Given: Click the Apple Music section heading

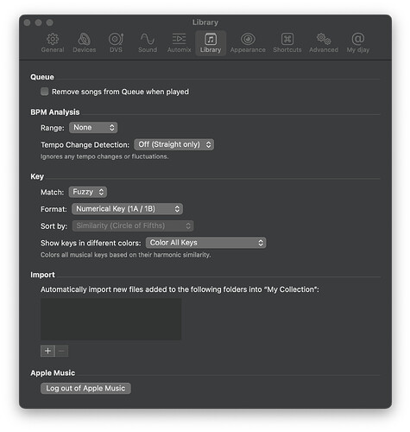Looking at the screenshot, I should (x=53, y=373).
